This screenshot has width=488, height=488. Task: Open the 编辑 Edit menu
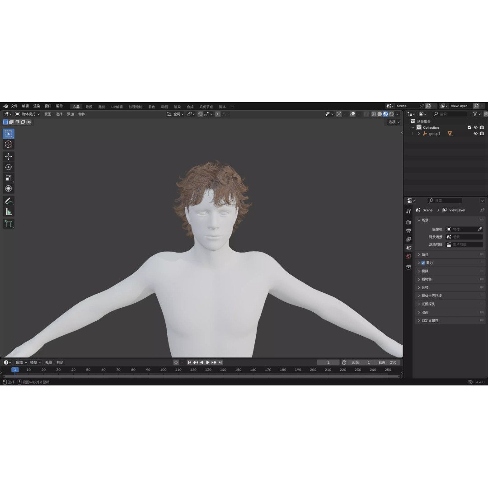25,106
